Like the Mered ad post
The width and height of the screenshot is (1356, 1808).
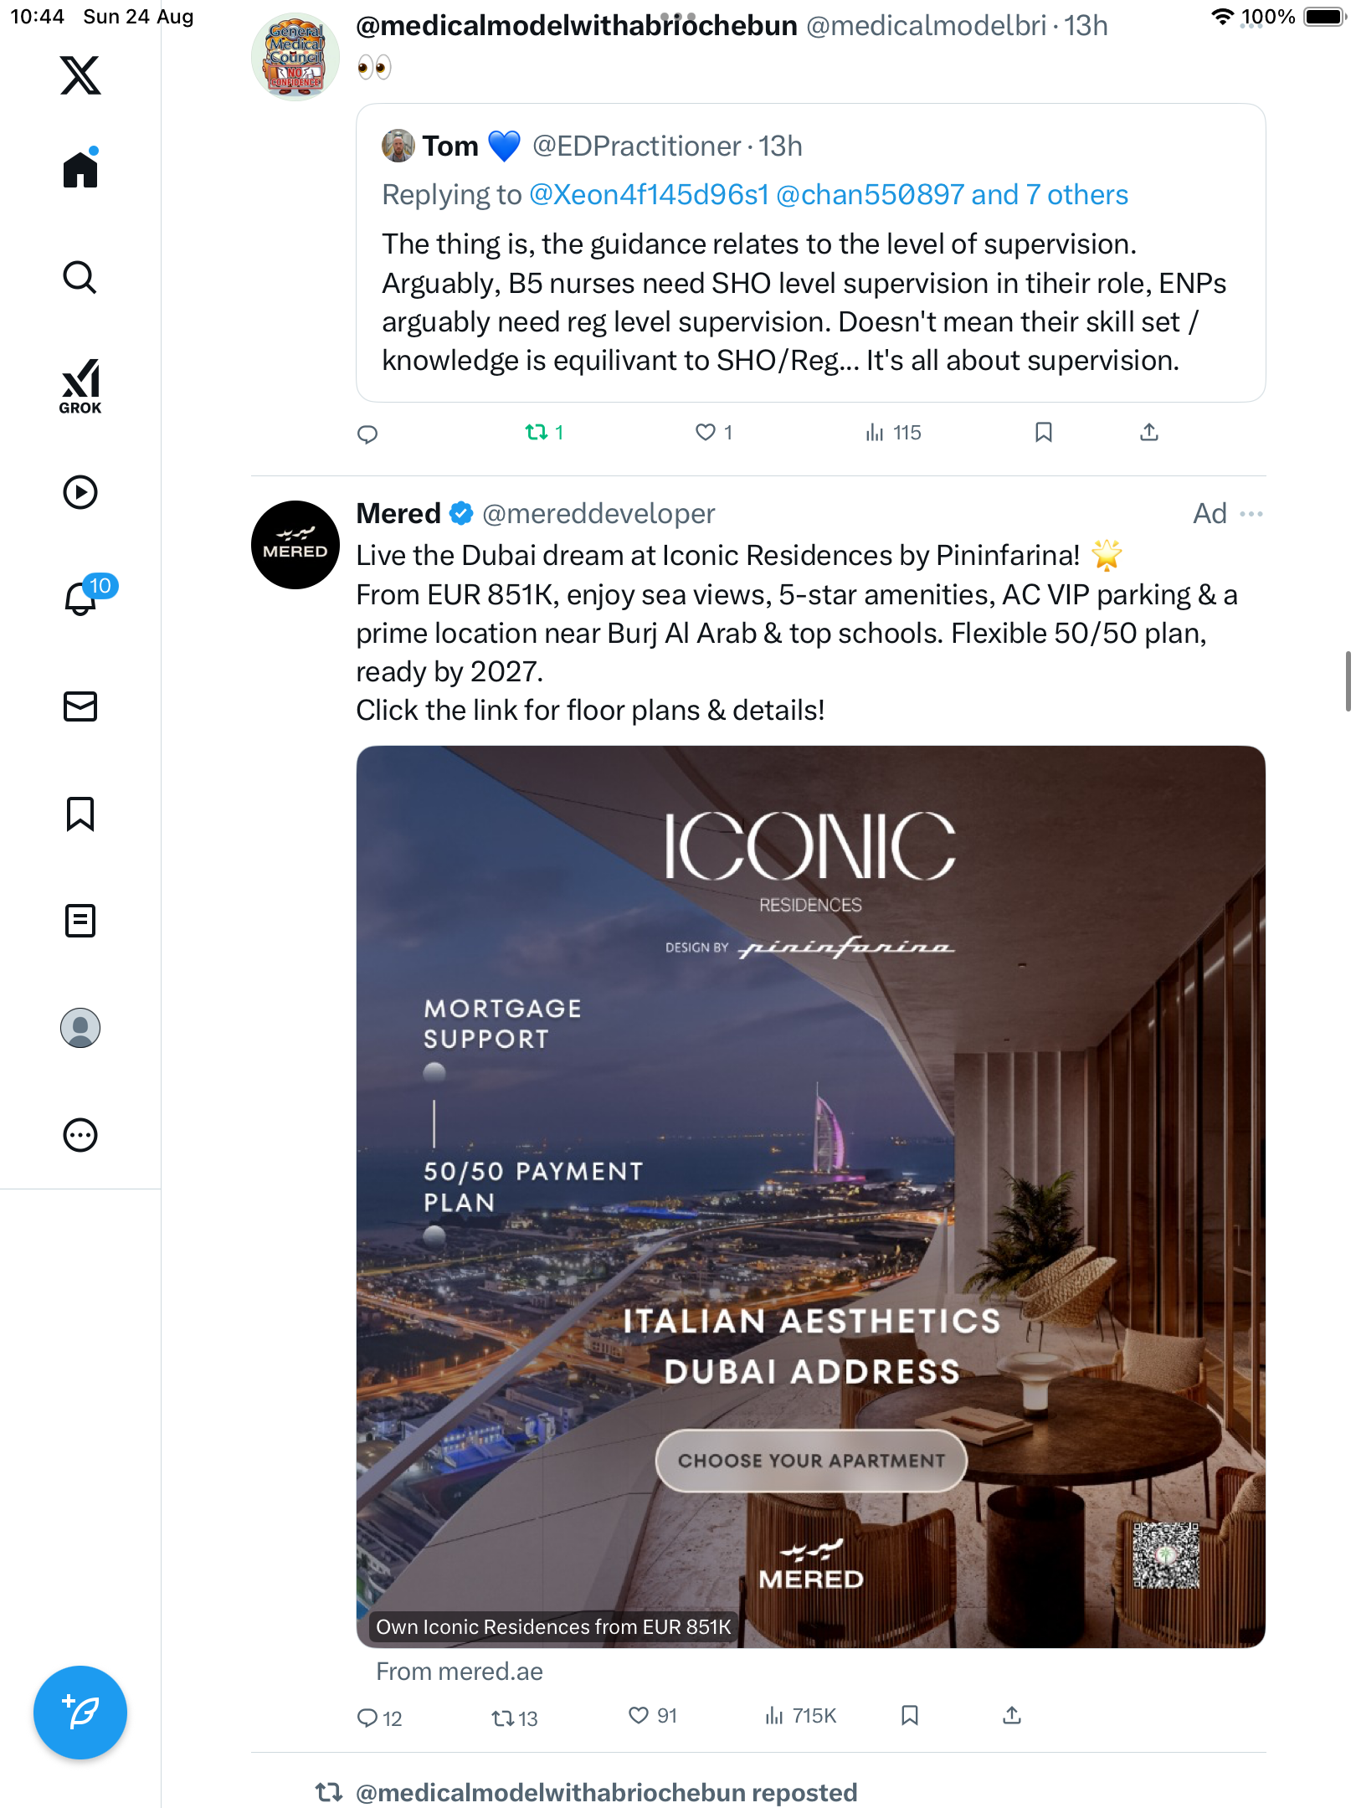[639, 1716]
